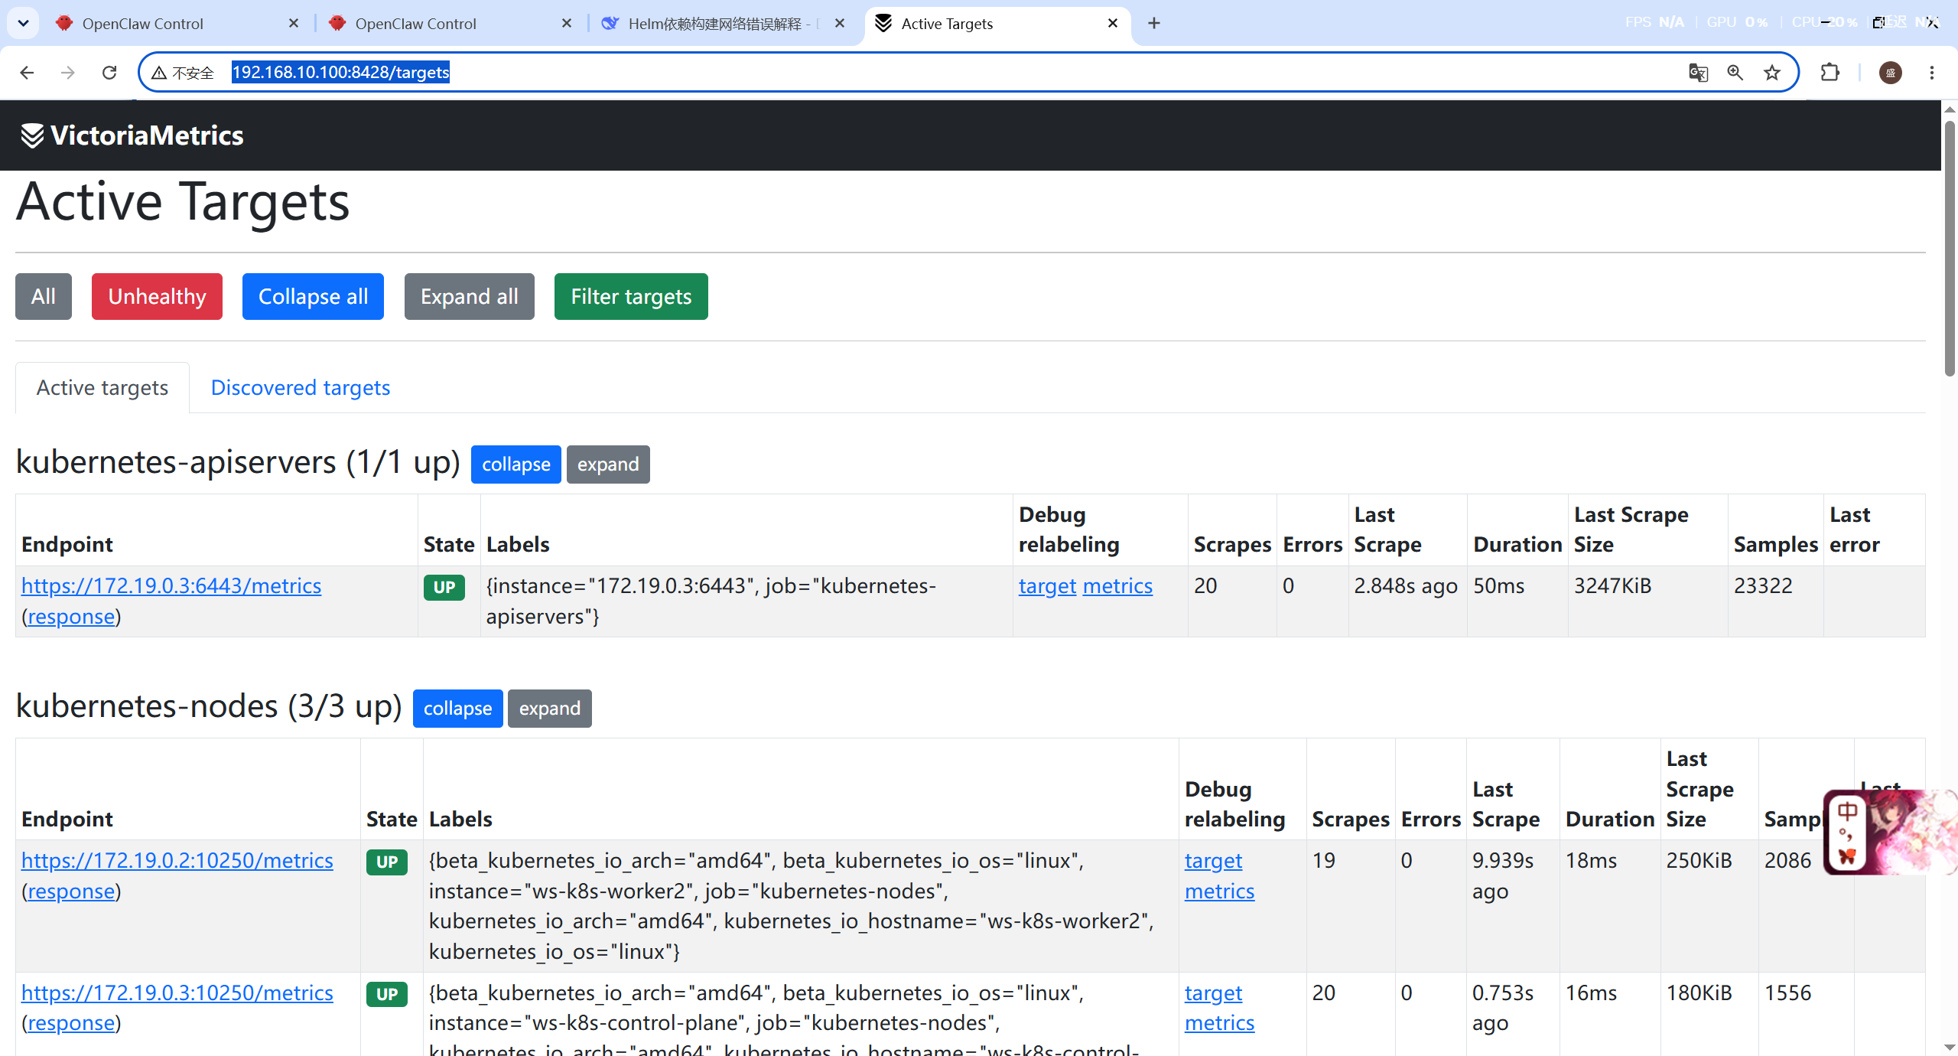
Task: Click the target debug link for ws-k8s-control-plane
Action: coord(1213,993)
